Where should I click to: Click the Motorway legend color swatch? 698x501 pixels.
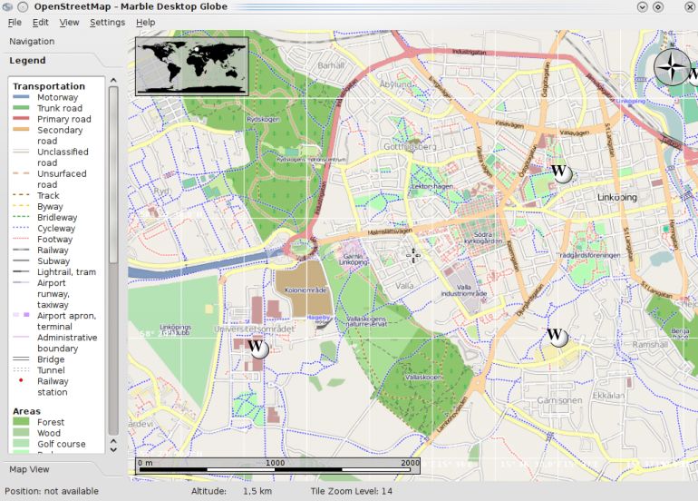click(x=21, y=97)
